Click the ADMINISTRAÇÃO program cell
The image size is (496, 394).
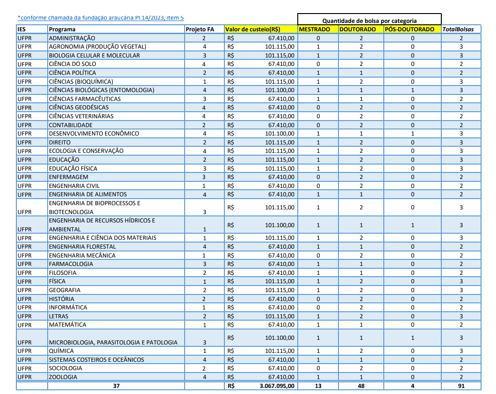(116, 38)
